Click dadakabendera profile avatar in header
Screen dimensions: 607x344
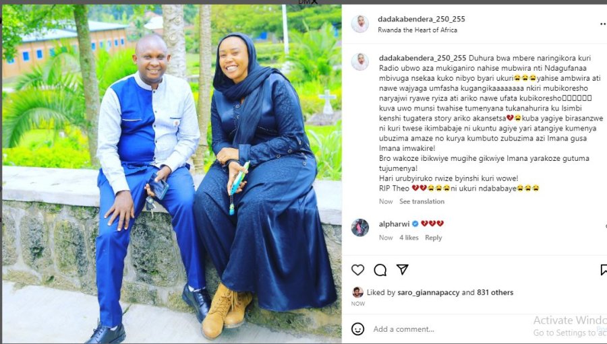coord(360,24)
